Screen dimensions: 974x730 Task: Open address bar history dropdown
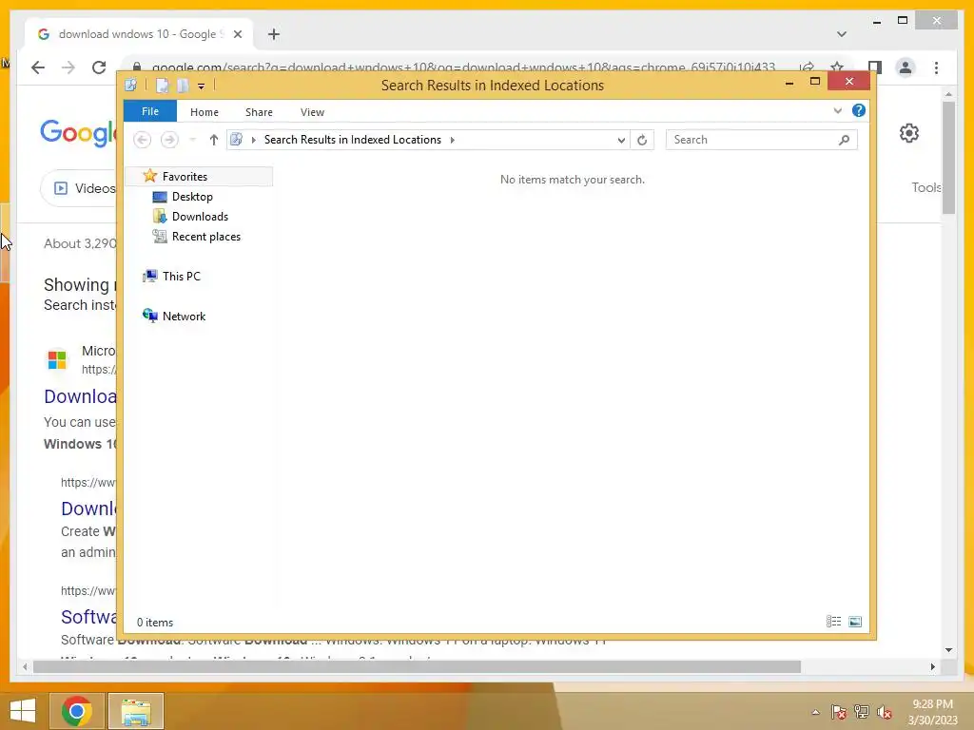tap(620, 141)
